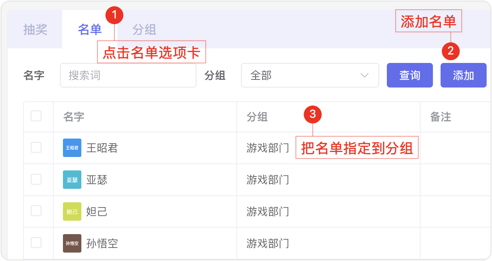Screen dimensions: 492x261
Task: Click the 查询 button
Action: pyautogui.click(x=410, y=75)
